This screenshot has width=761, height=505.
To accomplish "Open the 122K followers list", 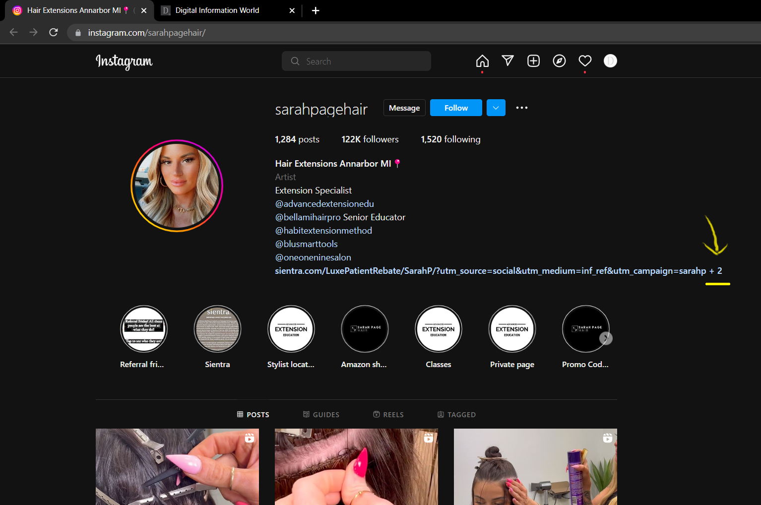I will (370, 139).
